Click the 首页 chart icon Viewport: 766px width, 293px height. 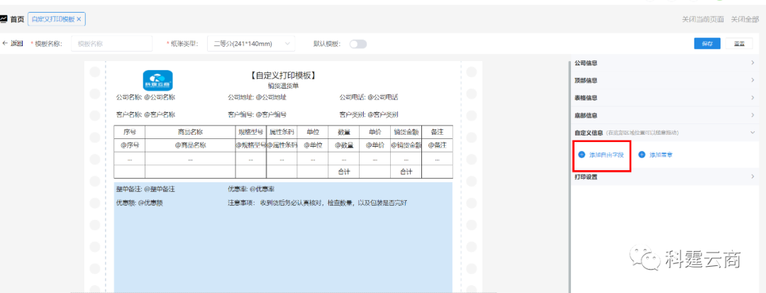click(4, 19)
